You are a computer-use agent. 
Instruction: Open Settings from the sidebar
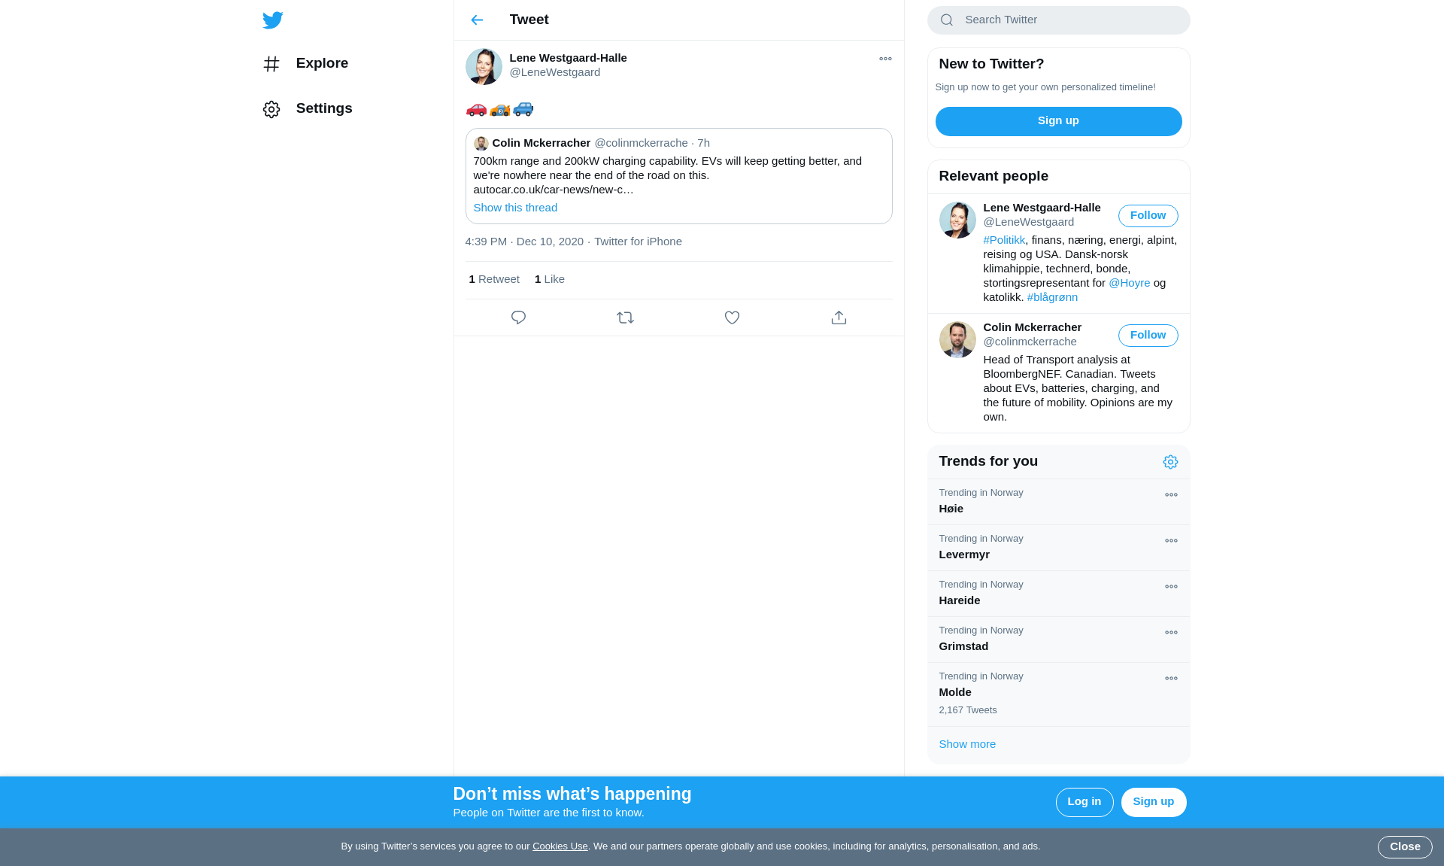308,108
